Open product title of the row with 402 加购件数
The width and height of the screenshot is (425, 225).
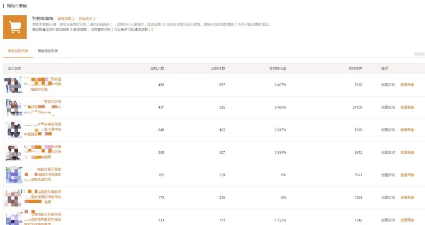[42, 129]
